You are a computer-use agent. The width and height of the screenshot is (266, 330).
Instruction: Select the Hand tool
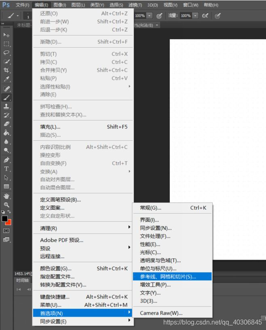click(x=6, y=196)
